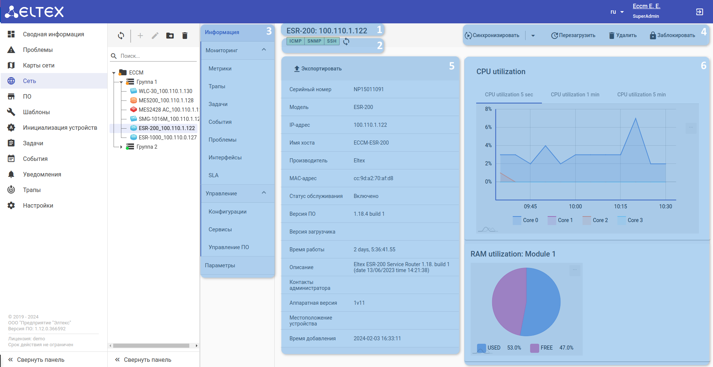
Task: Open the ru language dropdown
Action: coord(617,12)
